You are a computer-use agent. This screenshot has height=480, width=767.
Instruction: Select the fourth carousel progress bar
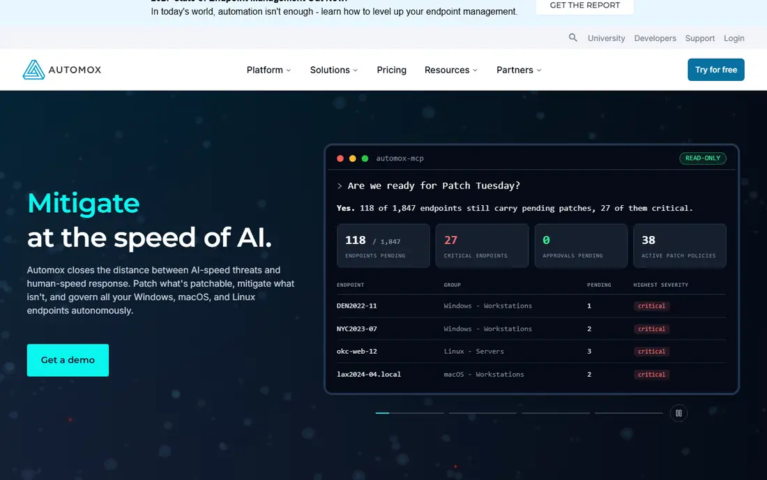[x=628, y=413]
